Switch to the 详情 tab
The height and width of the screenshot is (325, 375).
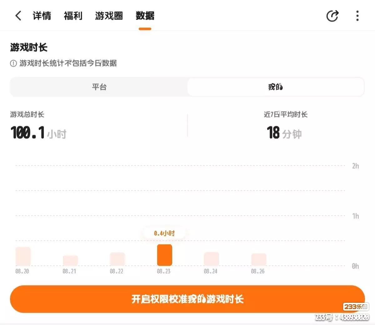click(x=42, y=16)
